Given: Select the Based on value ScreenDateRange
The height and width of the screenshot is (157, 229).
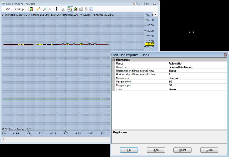Looking at the screenshot, I should pos(197,67).
